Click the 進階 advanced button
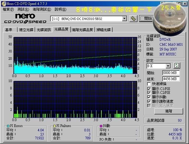This screenshot has width=189, height=144. (x=168, y=111)
